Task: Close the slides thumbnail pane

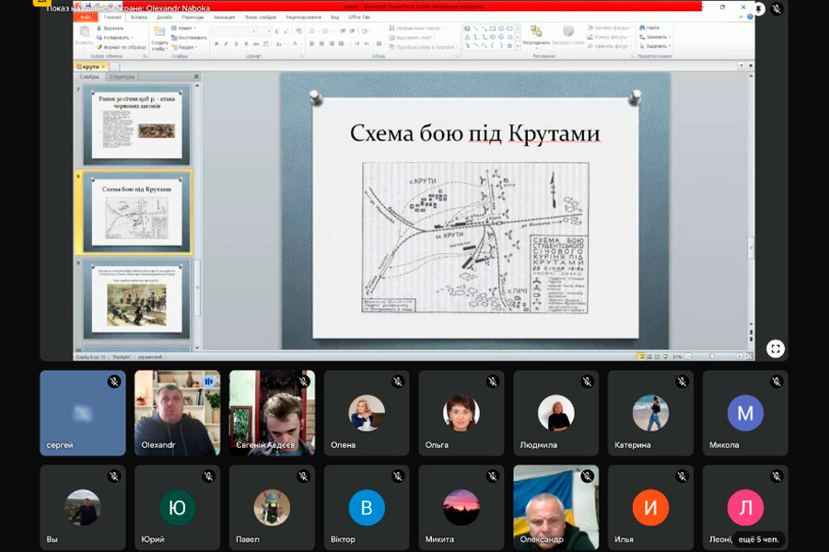Action: click(196, 77)
